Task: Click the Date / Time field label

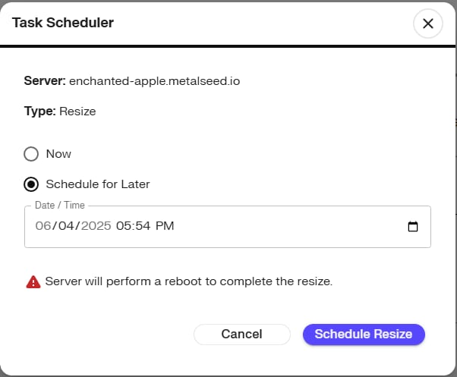Action: click(x=60, y=206)
